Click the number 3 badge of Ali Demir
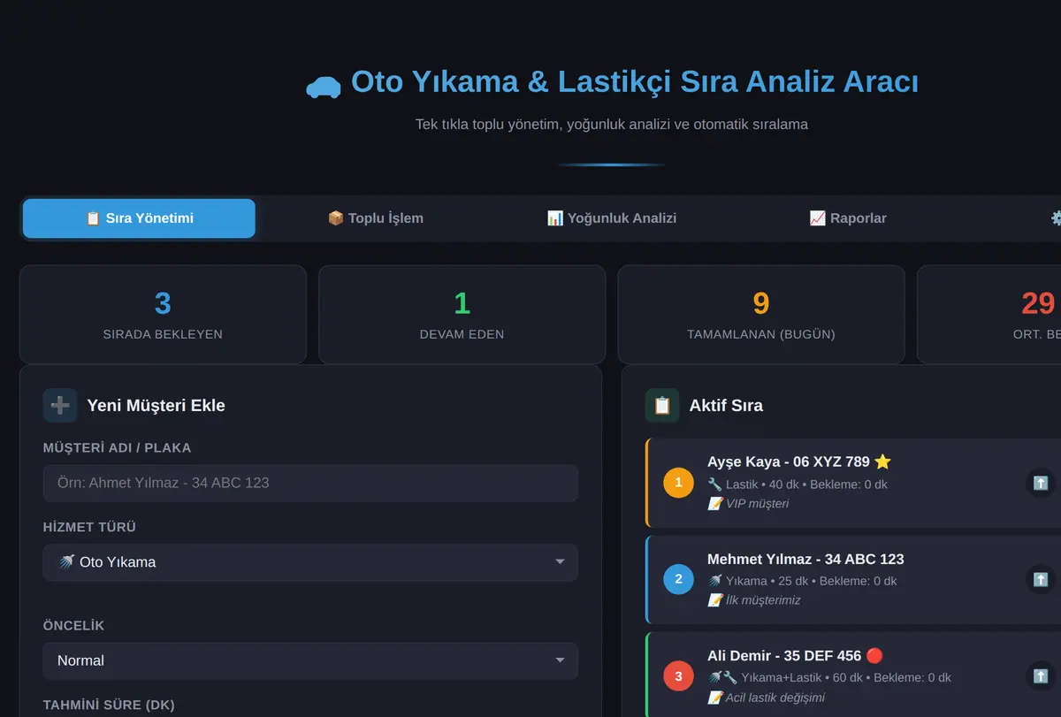1061x717 pixels. [x=678, y=676]
